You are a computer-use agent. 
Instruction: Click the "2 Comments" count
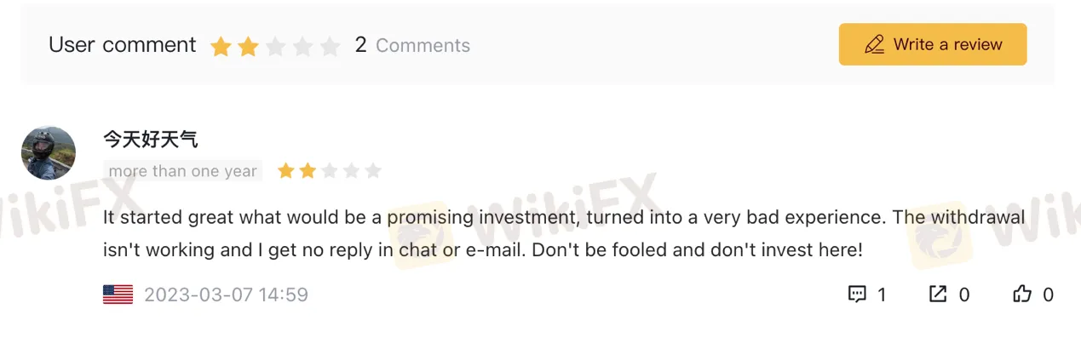click(412, 45)
